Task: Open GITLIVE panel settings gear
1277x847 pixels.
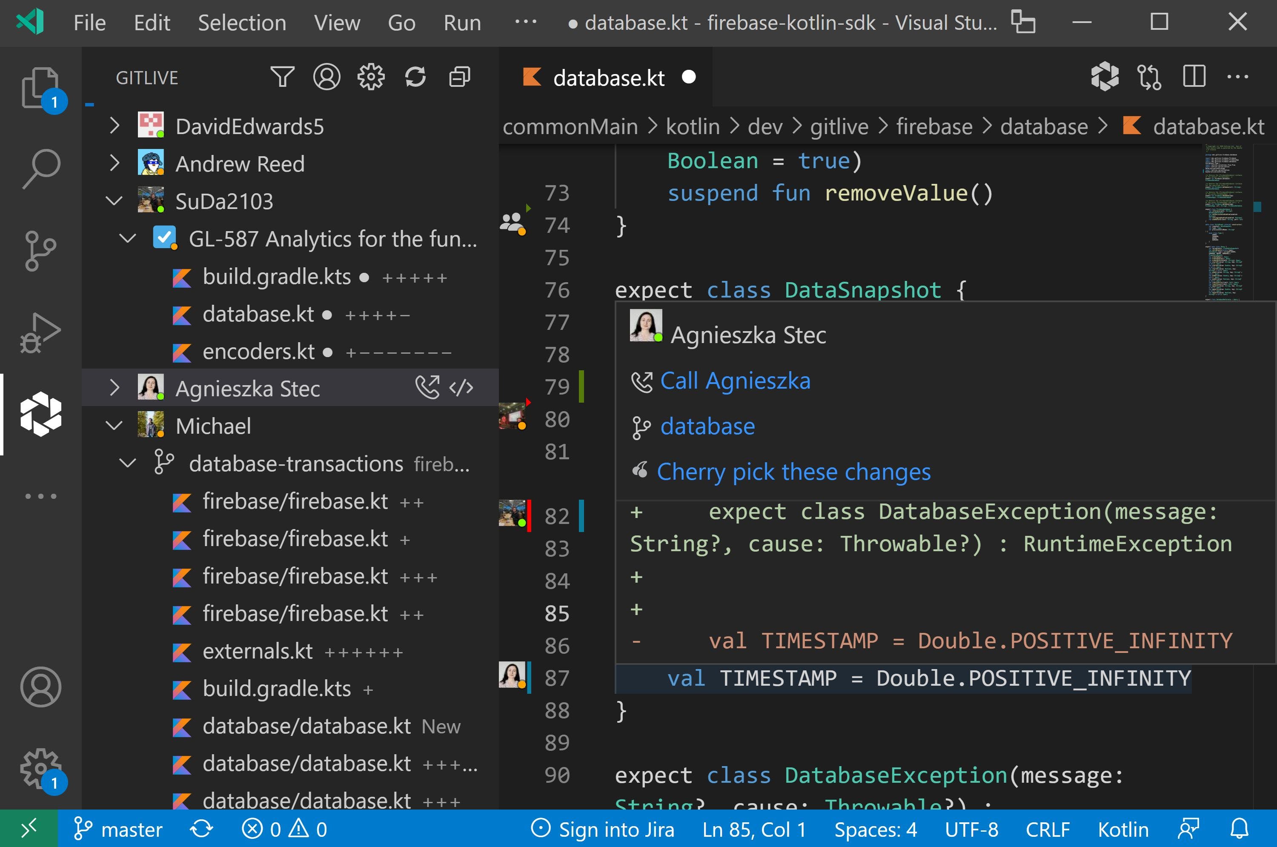Action: (371, 76)
